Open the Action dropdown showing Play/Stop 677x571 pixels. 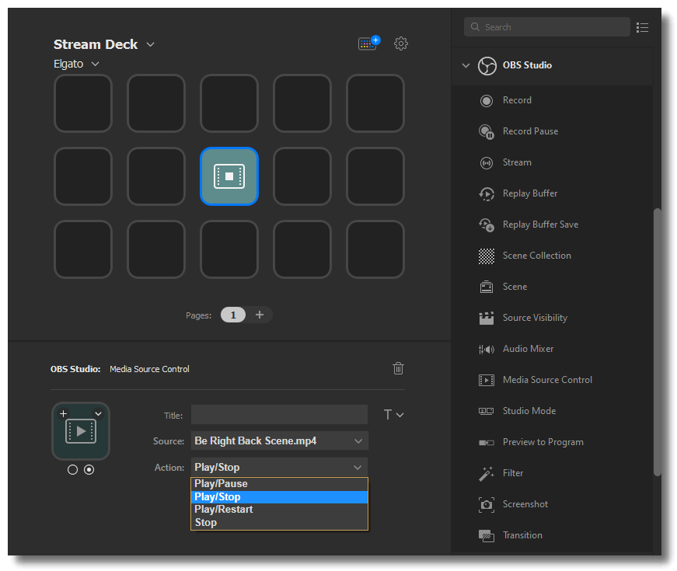[279, 467]
